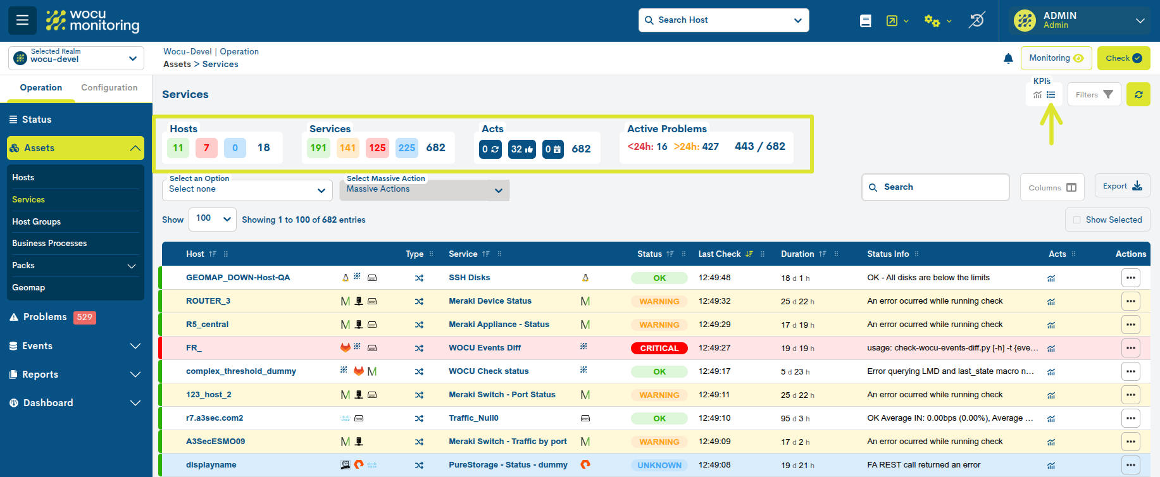Filter hosts by green 11 badge
The image size is (1160, 477).
point(178,148)
